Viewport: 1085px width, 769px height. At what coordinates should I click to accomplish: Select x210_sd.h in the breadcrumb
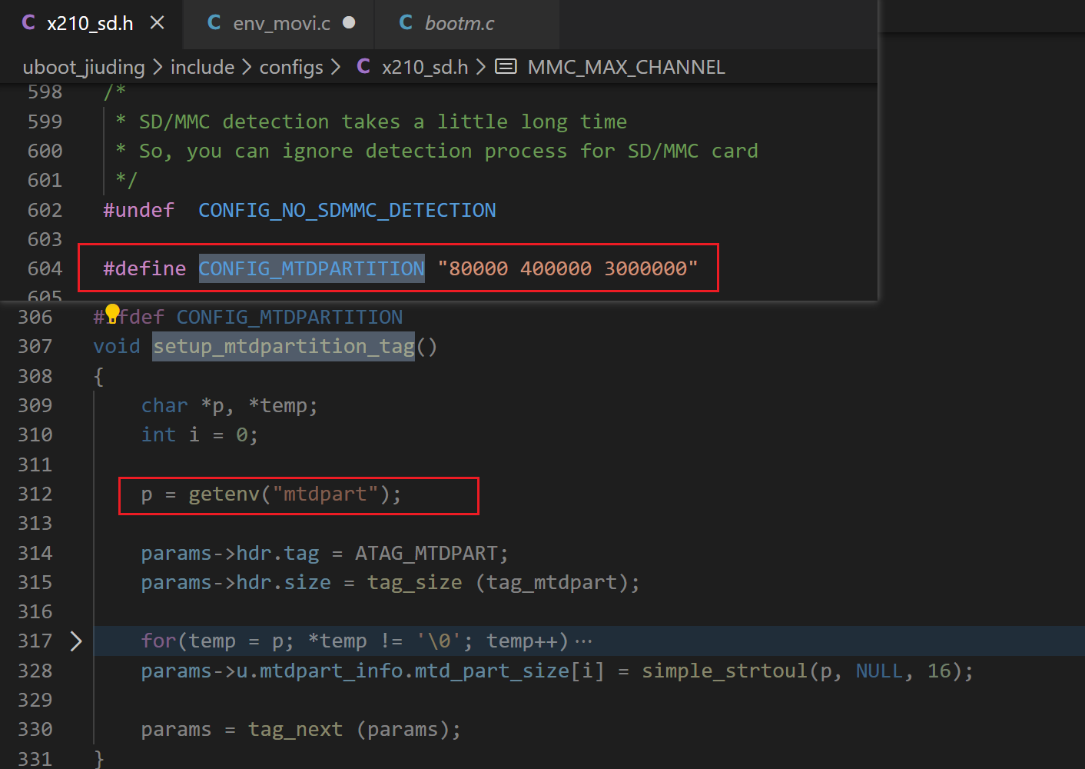coord(425,67)
